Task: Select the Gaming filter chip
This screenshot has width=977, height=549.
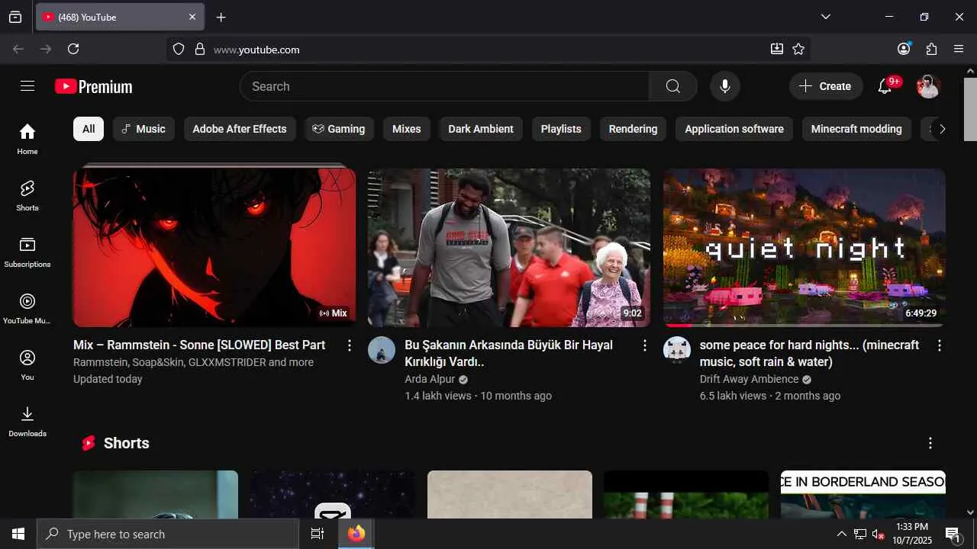Action: [x=339, y=129]
